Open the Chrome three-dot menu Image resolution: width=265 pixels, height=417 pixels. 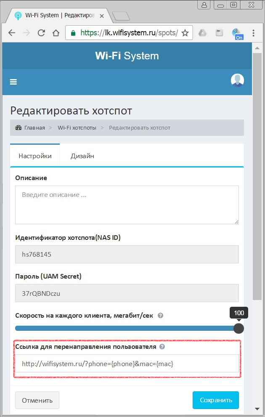click(253, 33)
